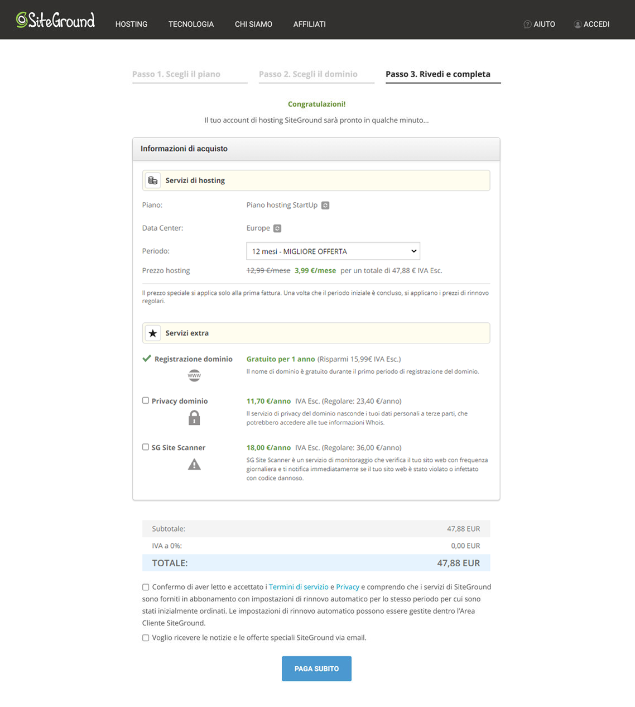635x707 pixels.
Task: Open the SiteGround logo homepage
Action: pos(55,20)
